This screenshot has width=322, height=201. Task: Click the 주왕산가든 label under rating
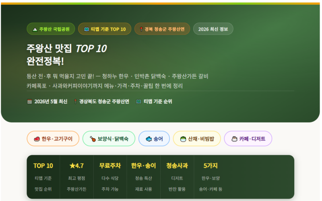[76, 189]
